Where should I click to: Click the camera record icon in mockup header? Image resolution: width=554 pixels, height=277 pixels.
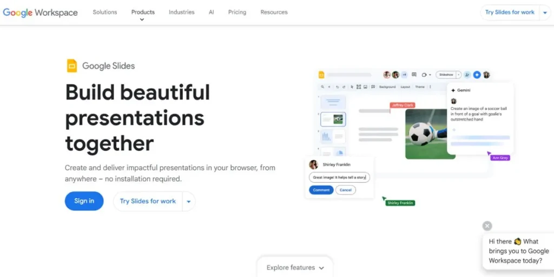[424, 75]
